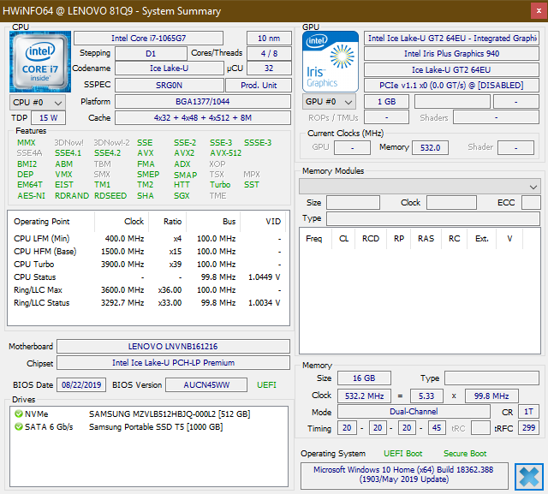The width and height of the screenshot is (548, 494).
Task: Click the LENOVO LNVNB161216 motherboard field
Action: (x=174, y=347)
